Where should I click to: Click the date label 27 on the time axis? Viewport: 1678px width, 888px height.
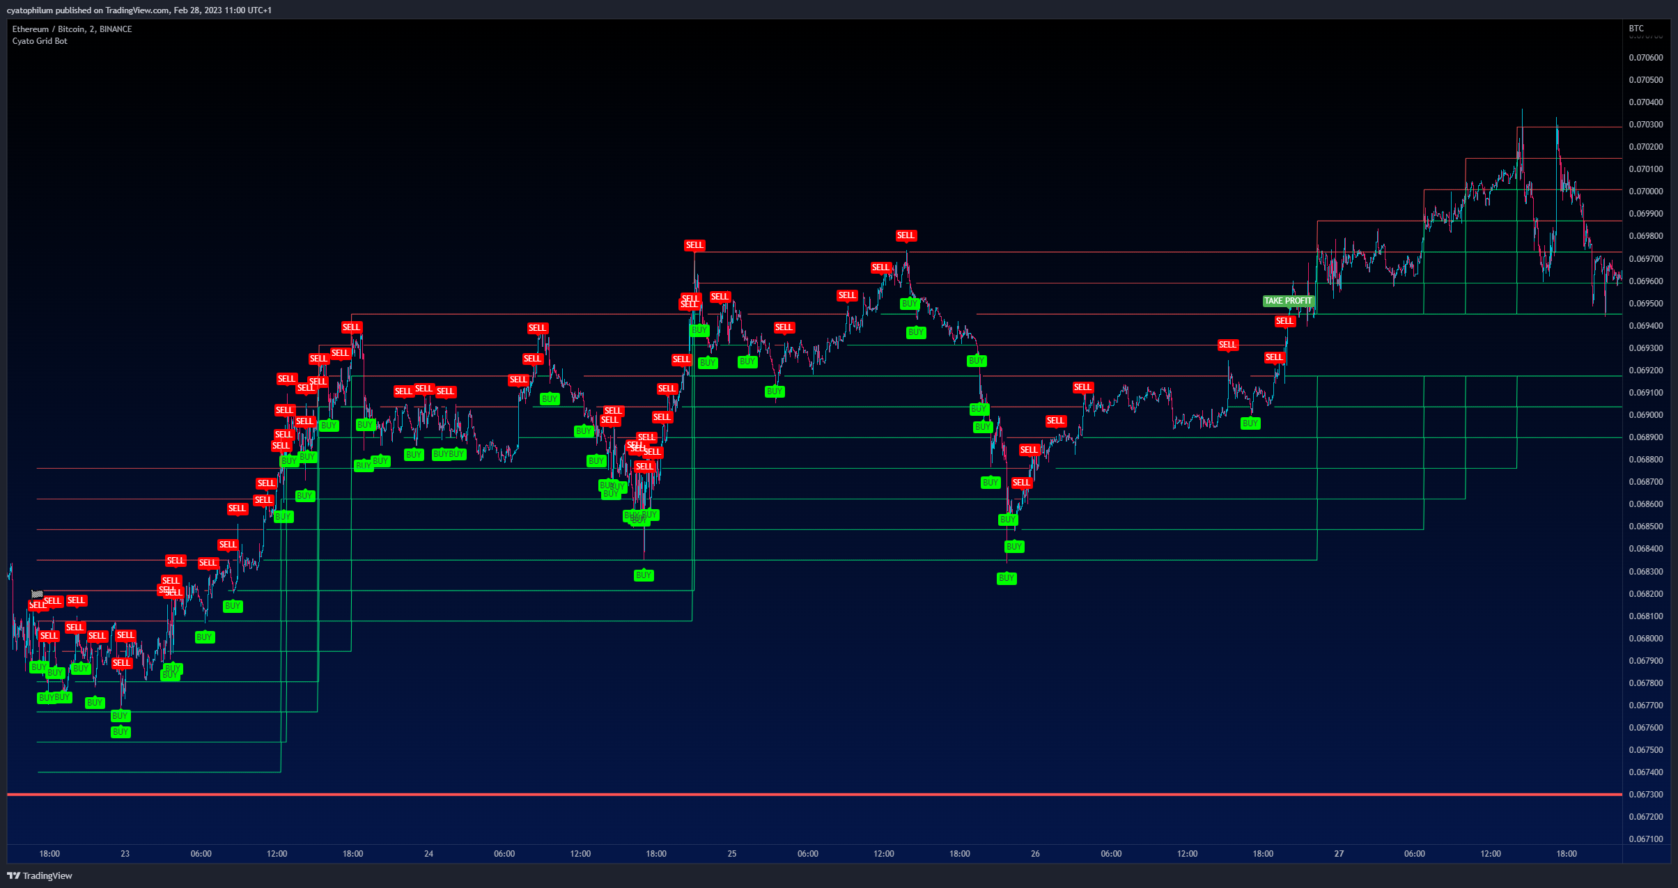(1339, 854)
